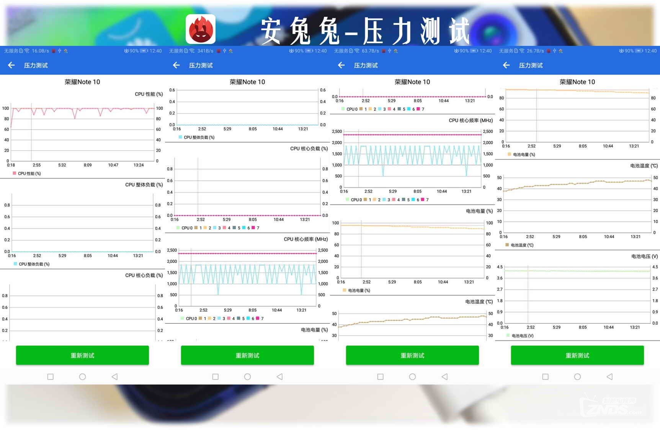The width and height of the screenshot is (660, 430).
Task: Tap the circle home key in second screenshot
Action: (x=247, y=376)
